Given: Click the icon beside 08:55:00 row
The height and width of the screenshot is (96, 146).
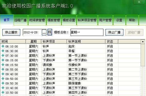Looking at the screenshot, I should tap(3, 69).
